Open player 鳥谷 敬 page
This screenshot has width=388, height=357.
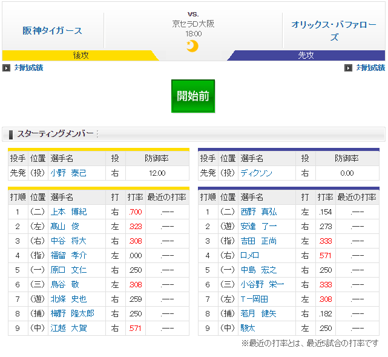(x=65, y=284)
